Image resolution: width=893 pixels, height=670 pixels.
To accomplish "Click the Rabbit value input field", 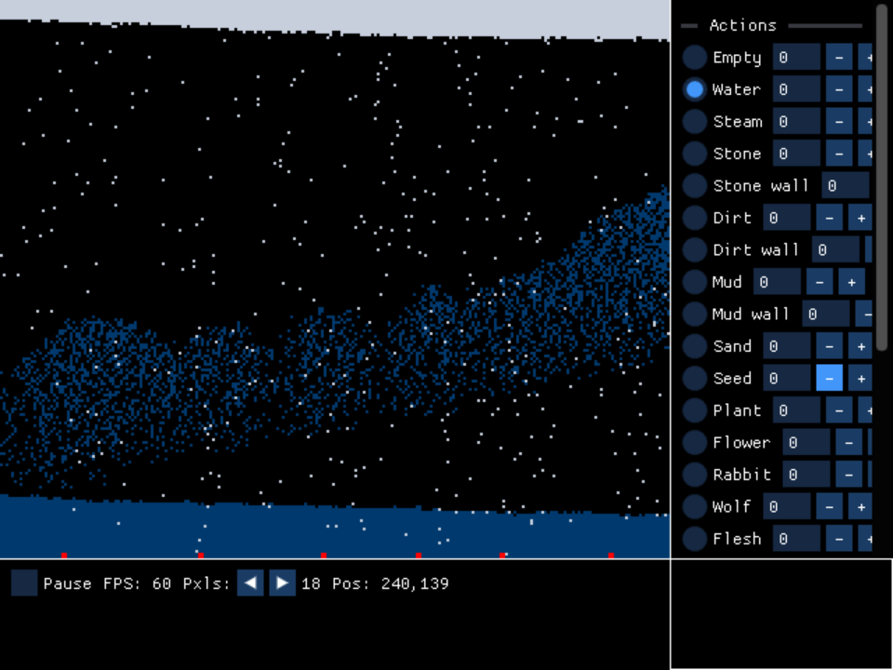I will [806, 475].
